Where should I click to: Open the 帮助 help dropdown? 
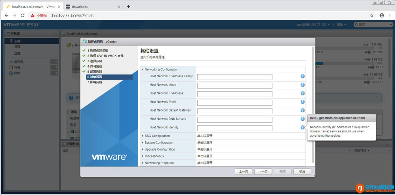[341, 25]
